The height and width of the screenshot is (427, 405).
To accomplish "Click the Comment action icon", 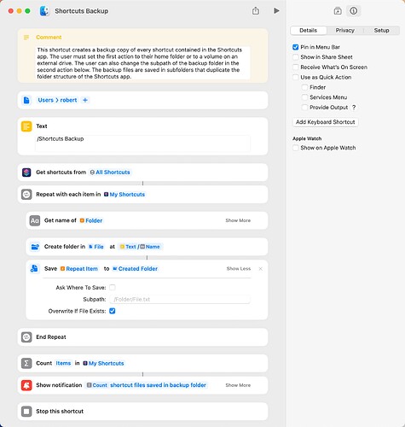I will tap(26, 38).
